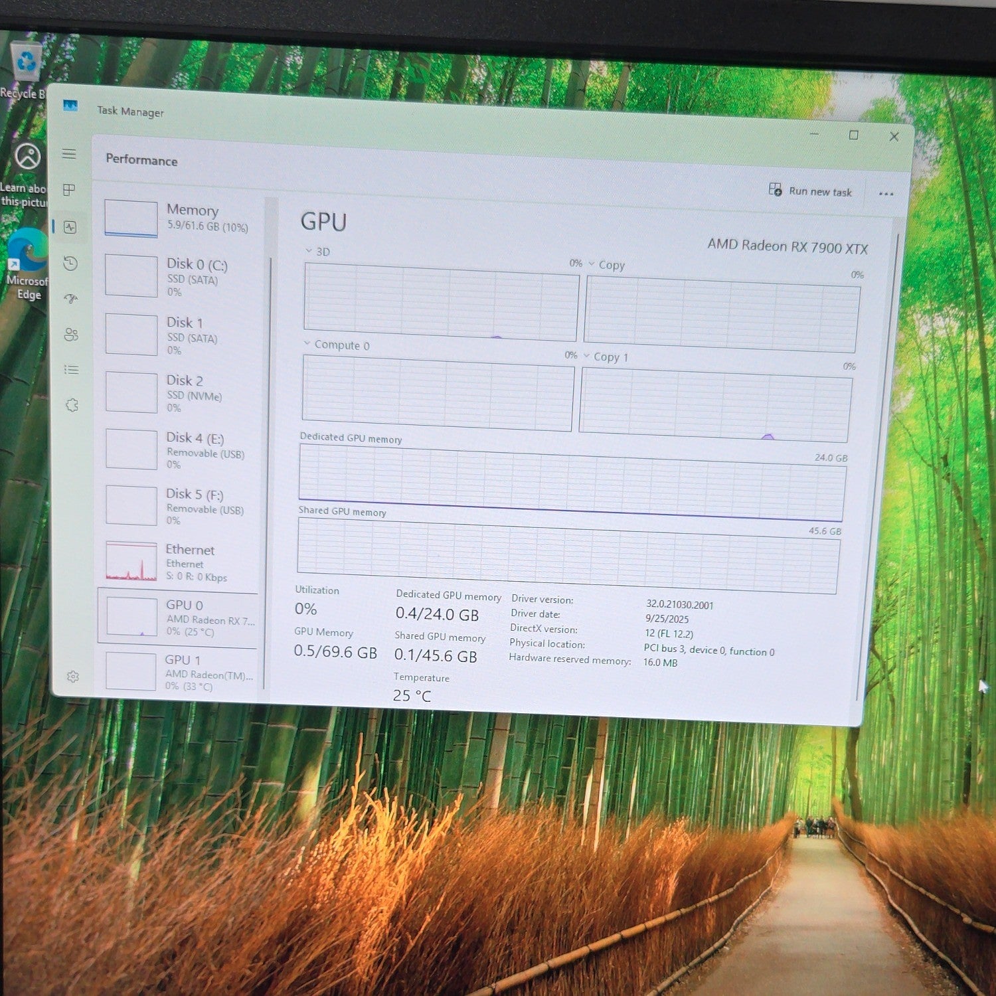Open the Copy engine dropdown
The image size is (996, 996).
click(x=592, y=264)
